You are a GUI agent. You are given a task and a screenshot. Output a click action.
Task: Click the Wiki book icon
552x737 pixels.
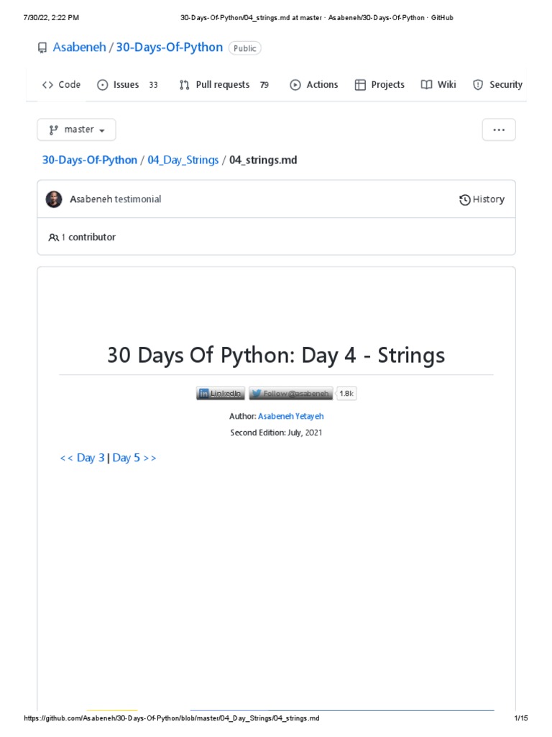coord(427,85)
